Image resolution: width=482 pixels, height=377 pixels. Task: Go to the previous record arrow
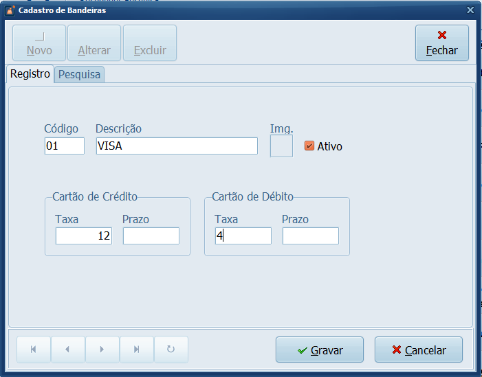coord(67,350)
